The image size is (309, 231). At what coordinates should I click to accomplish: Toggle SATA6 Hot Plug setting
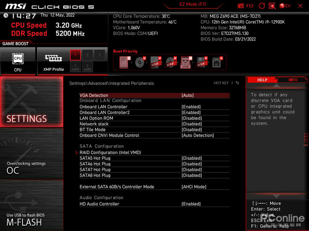154,164
